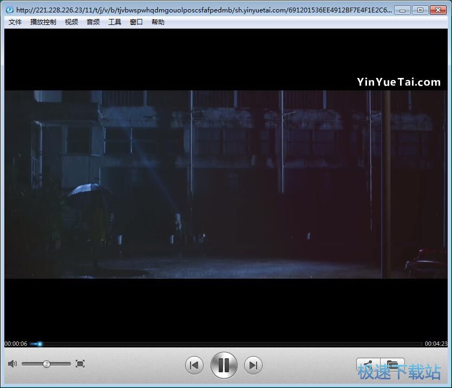Close the player window
452x388 pixels.
[438, 10]
